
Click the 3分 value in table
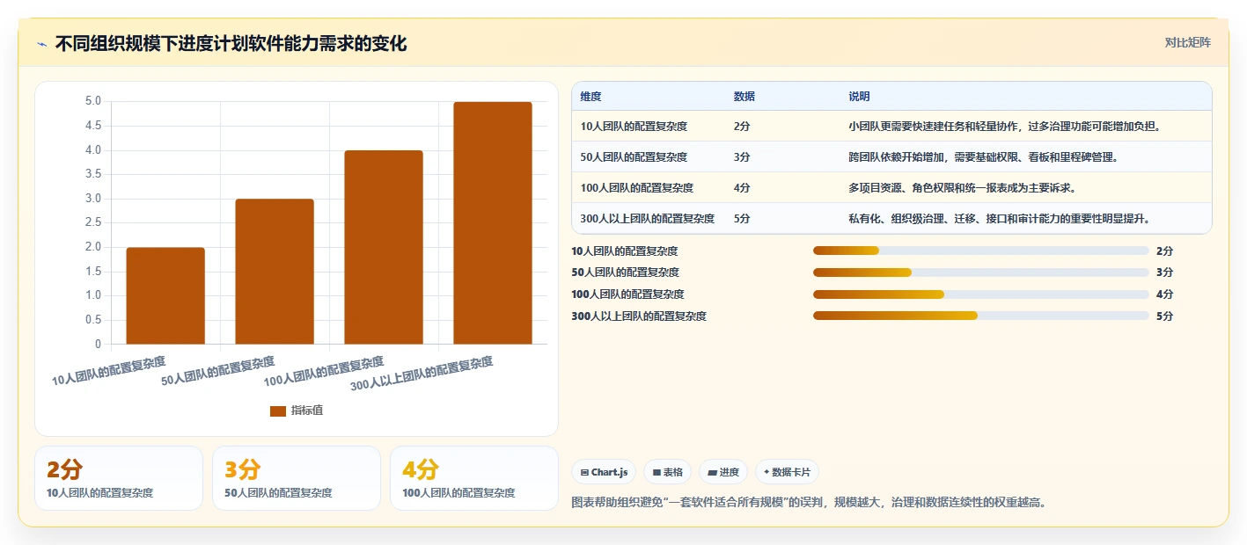pos(742,157)
